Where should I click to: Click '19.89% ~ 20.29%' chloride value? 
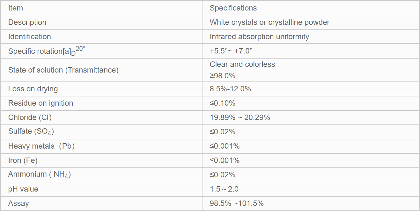pos(240,117)
